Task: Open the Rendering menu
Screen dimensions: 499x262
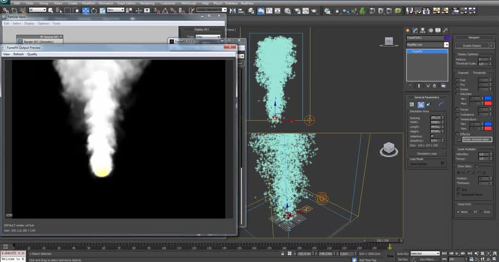Action: click(147, 3)
